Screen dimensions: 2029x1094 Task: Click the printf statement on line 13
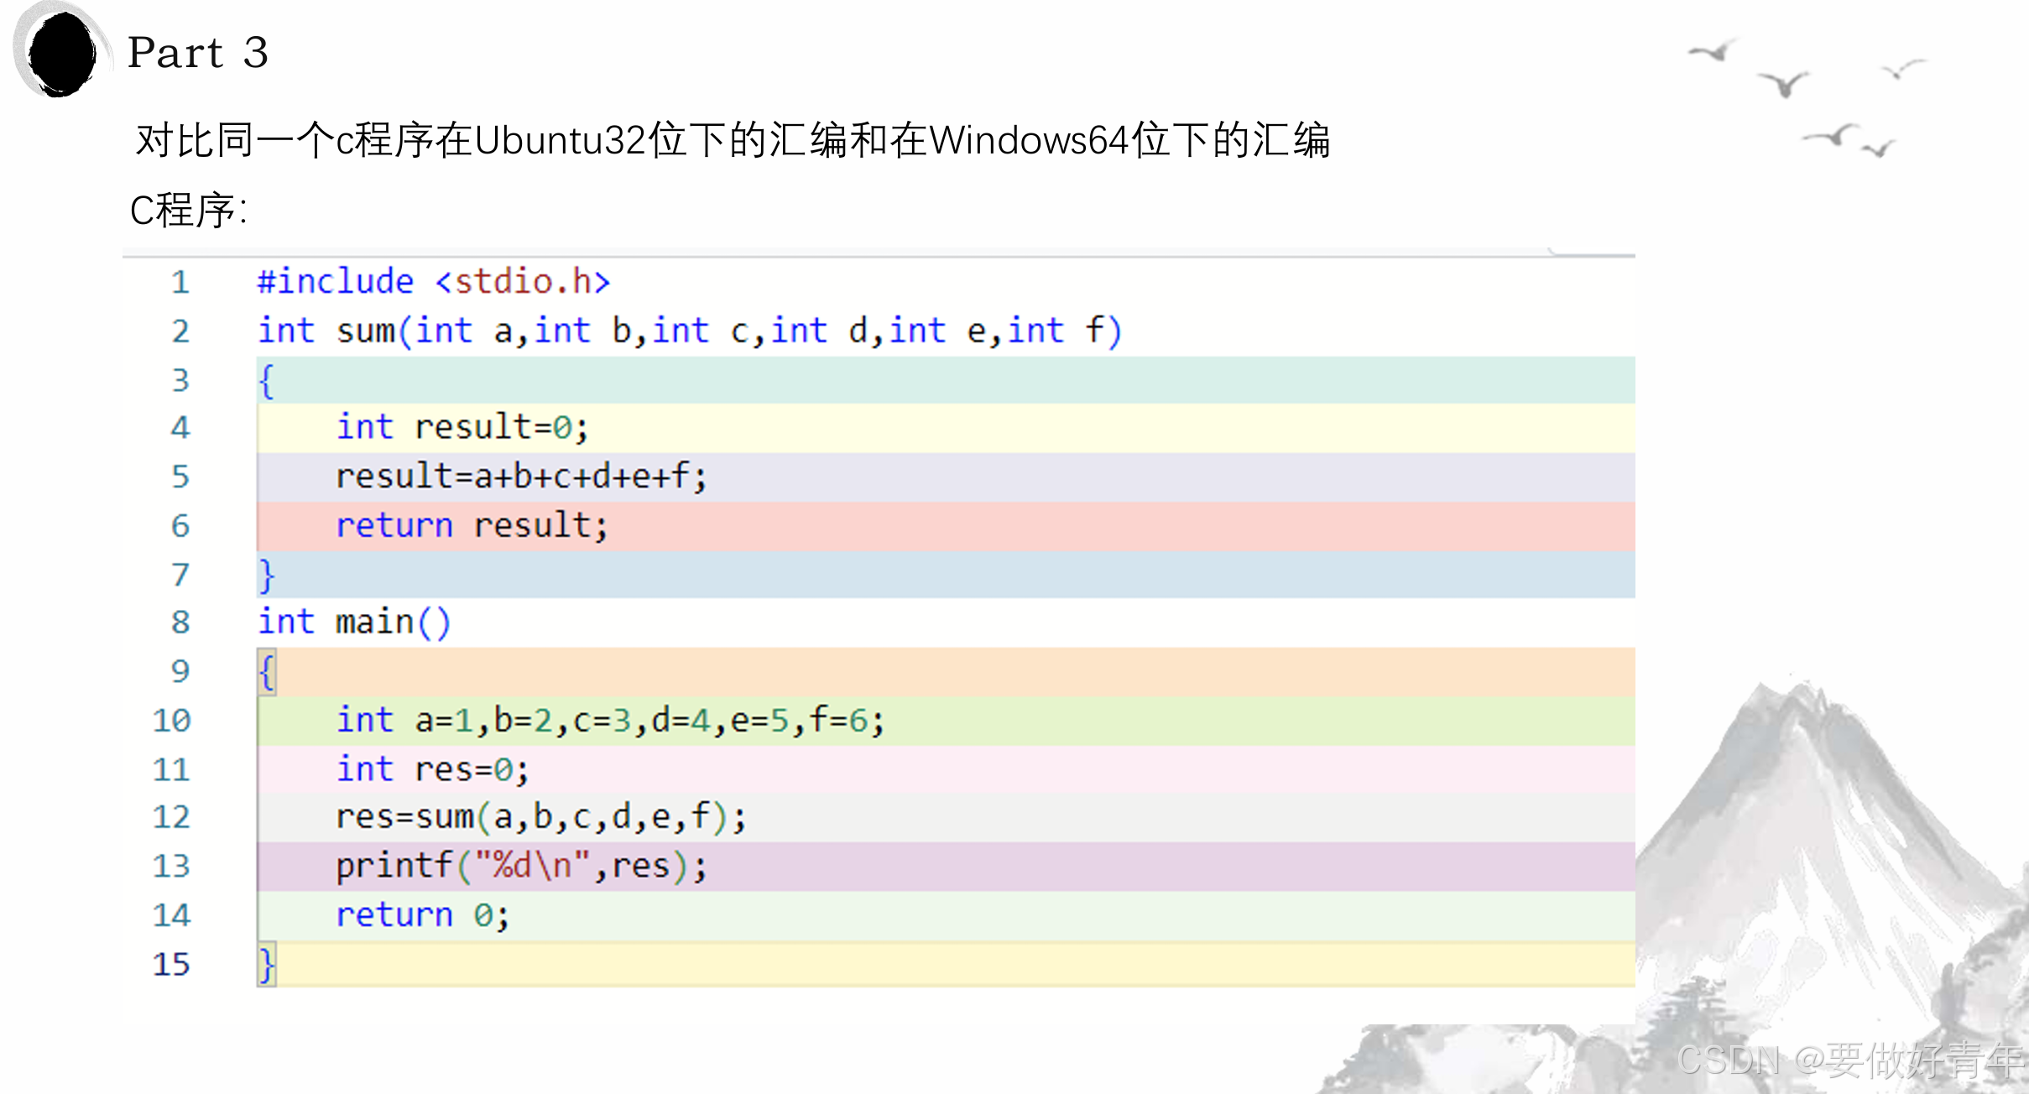tap(520, 866)
